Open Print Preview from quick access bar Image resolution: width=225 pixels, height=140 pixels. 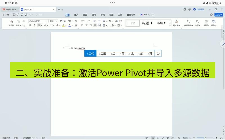coord(26,15)
